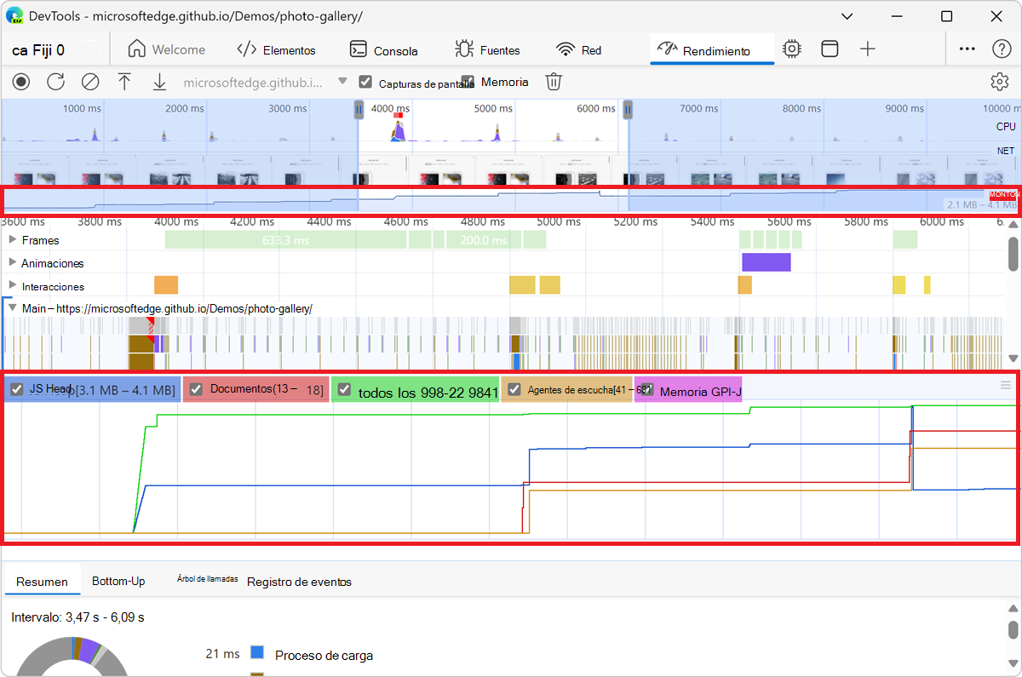The width and height of the screenshot is (1022, 677).
Task: Click the right overview selection handle
Action: (628, 109)
